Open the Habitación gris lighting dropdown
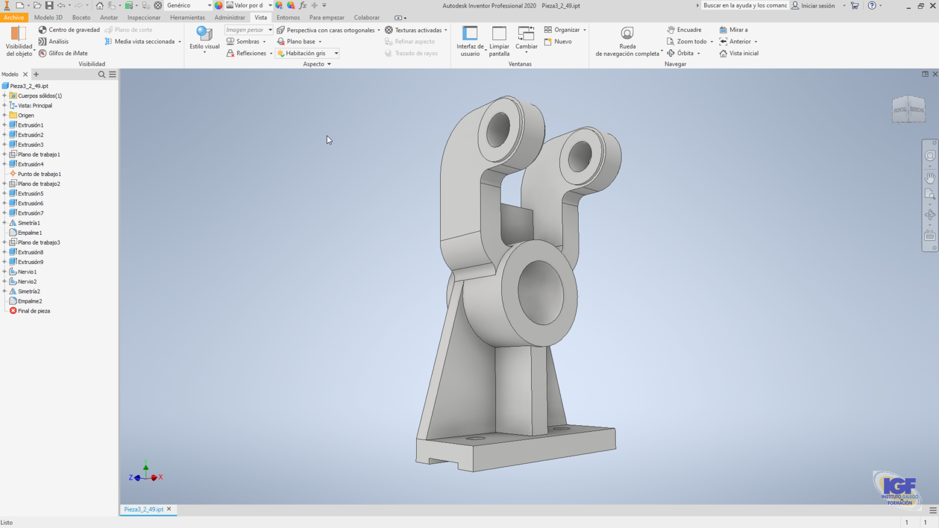The image size is (939, 528). (x=336, y=53)
